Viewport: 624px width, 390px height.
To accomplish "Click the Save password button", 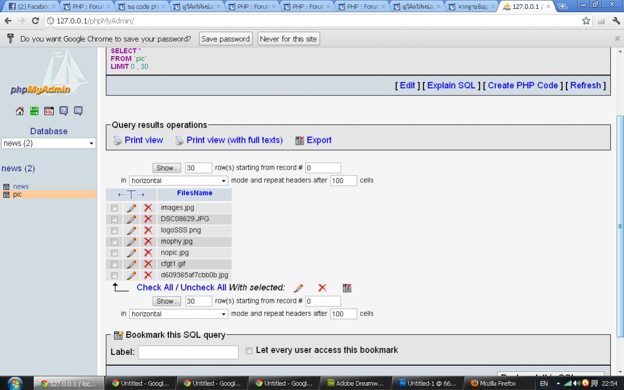I will coord(226,39).
